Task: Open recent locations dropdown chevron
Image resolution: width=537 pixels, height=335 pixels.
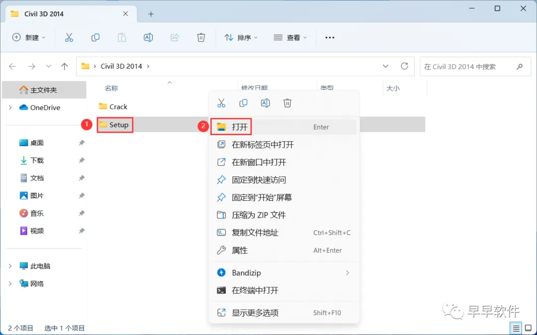Action: [48, 67]
